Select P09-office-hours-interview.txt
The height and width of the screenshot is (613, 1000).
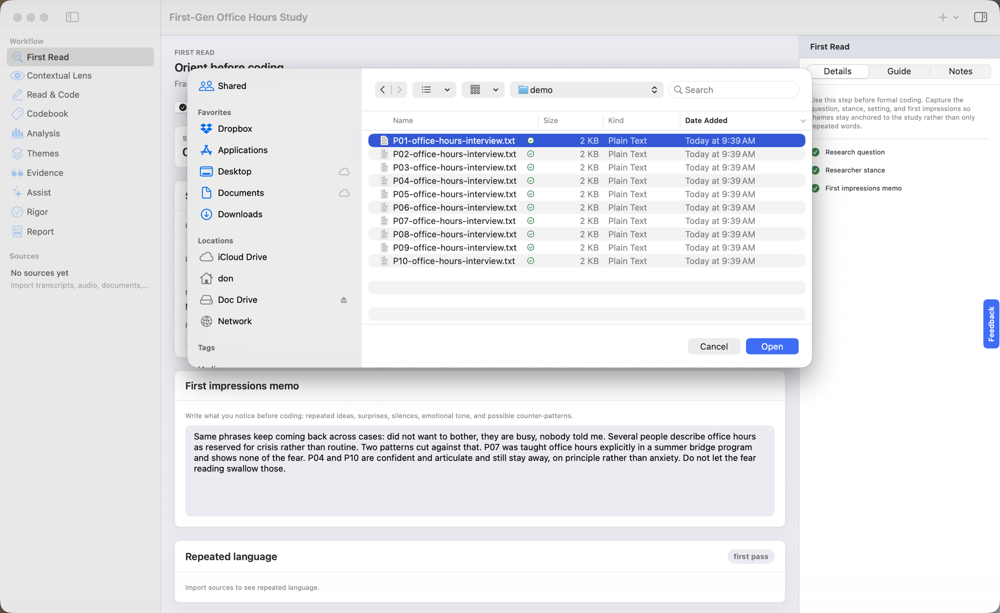pyautogui.click(x=586, y=247)
